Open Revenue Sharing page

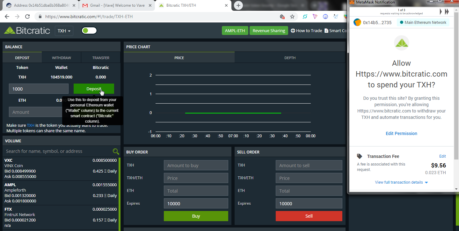click(269, 31)
